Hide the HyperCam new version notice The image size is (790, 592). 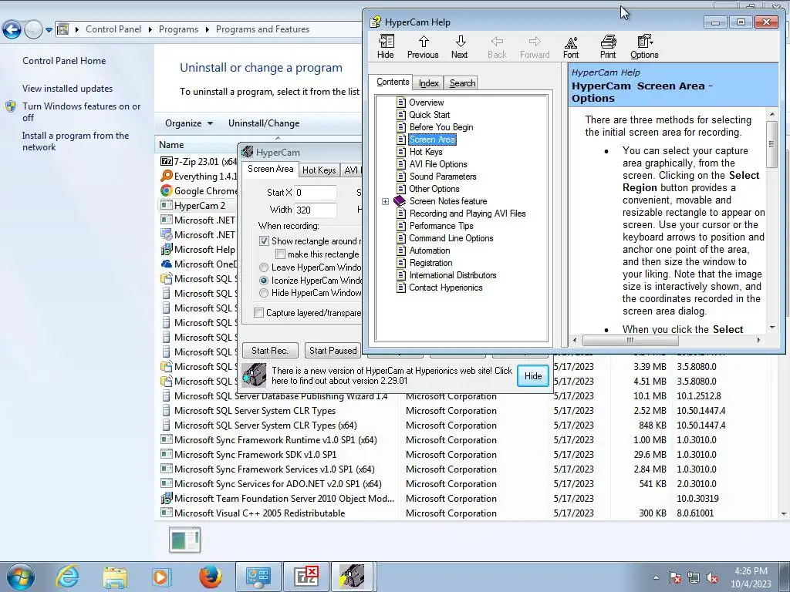pos(533,376)
